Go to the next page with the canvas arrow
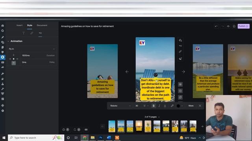Screen dimensions: 252x141 (183, 72)
